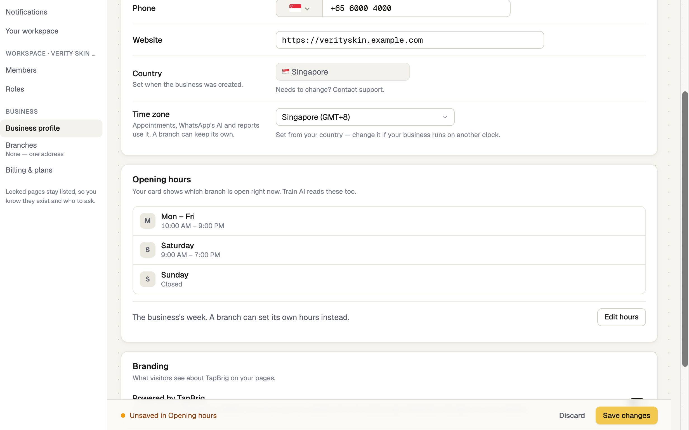
Task: Click the disabled Singapore country field
Action: click(343, 72)
